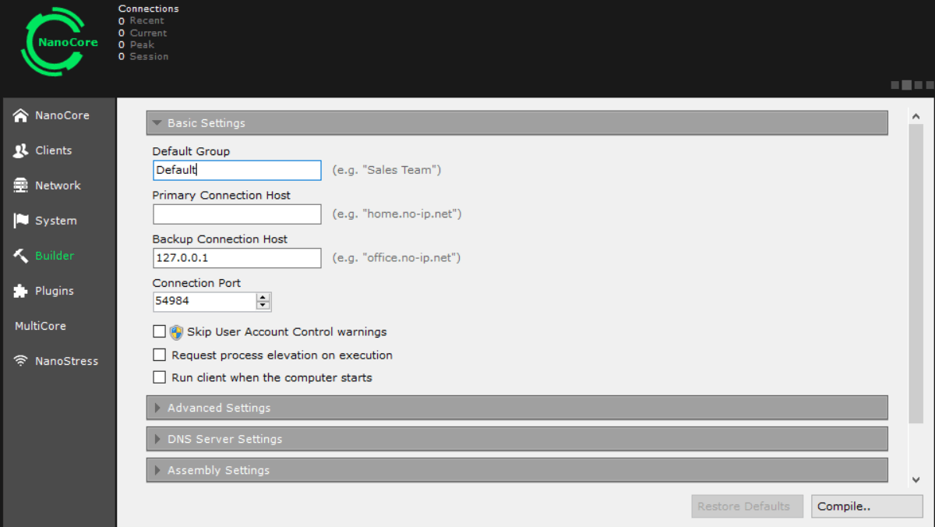This screenshot has width=935, height=527.
Task: Click the scrollbar down arrow
Action: coord(916,479)
